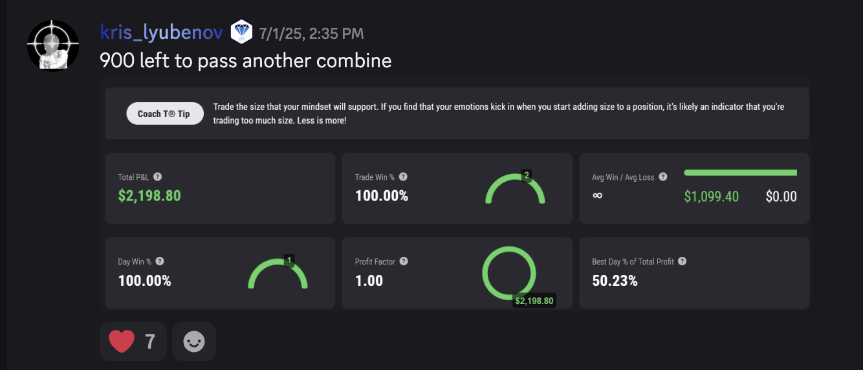The height and width of the screenshot is (370, 863).
Task: Click kris_lyubenov's profile avatar
Action: click(x=52, y=45)
